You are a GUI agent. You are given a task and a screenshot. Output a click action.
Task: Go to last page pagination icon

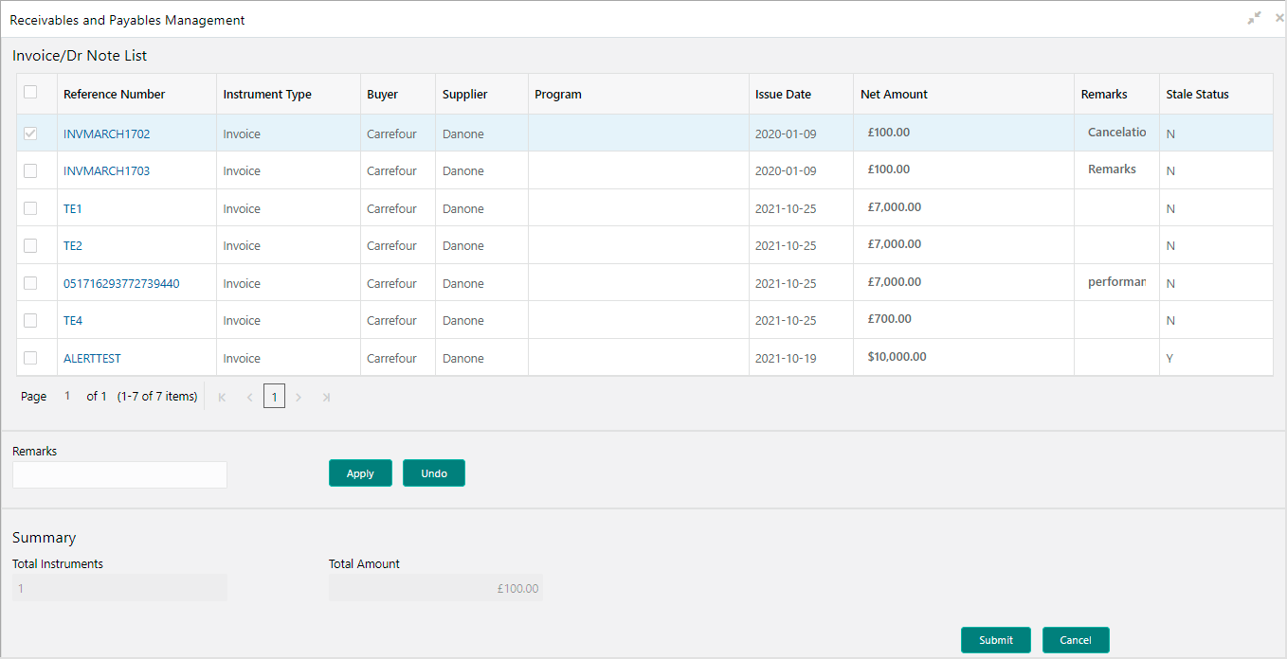pos(326,398)
